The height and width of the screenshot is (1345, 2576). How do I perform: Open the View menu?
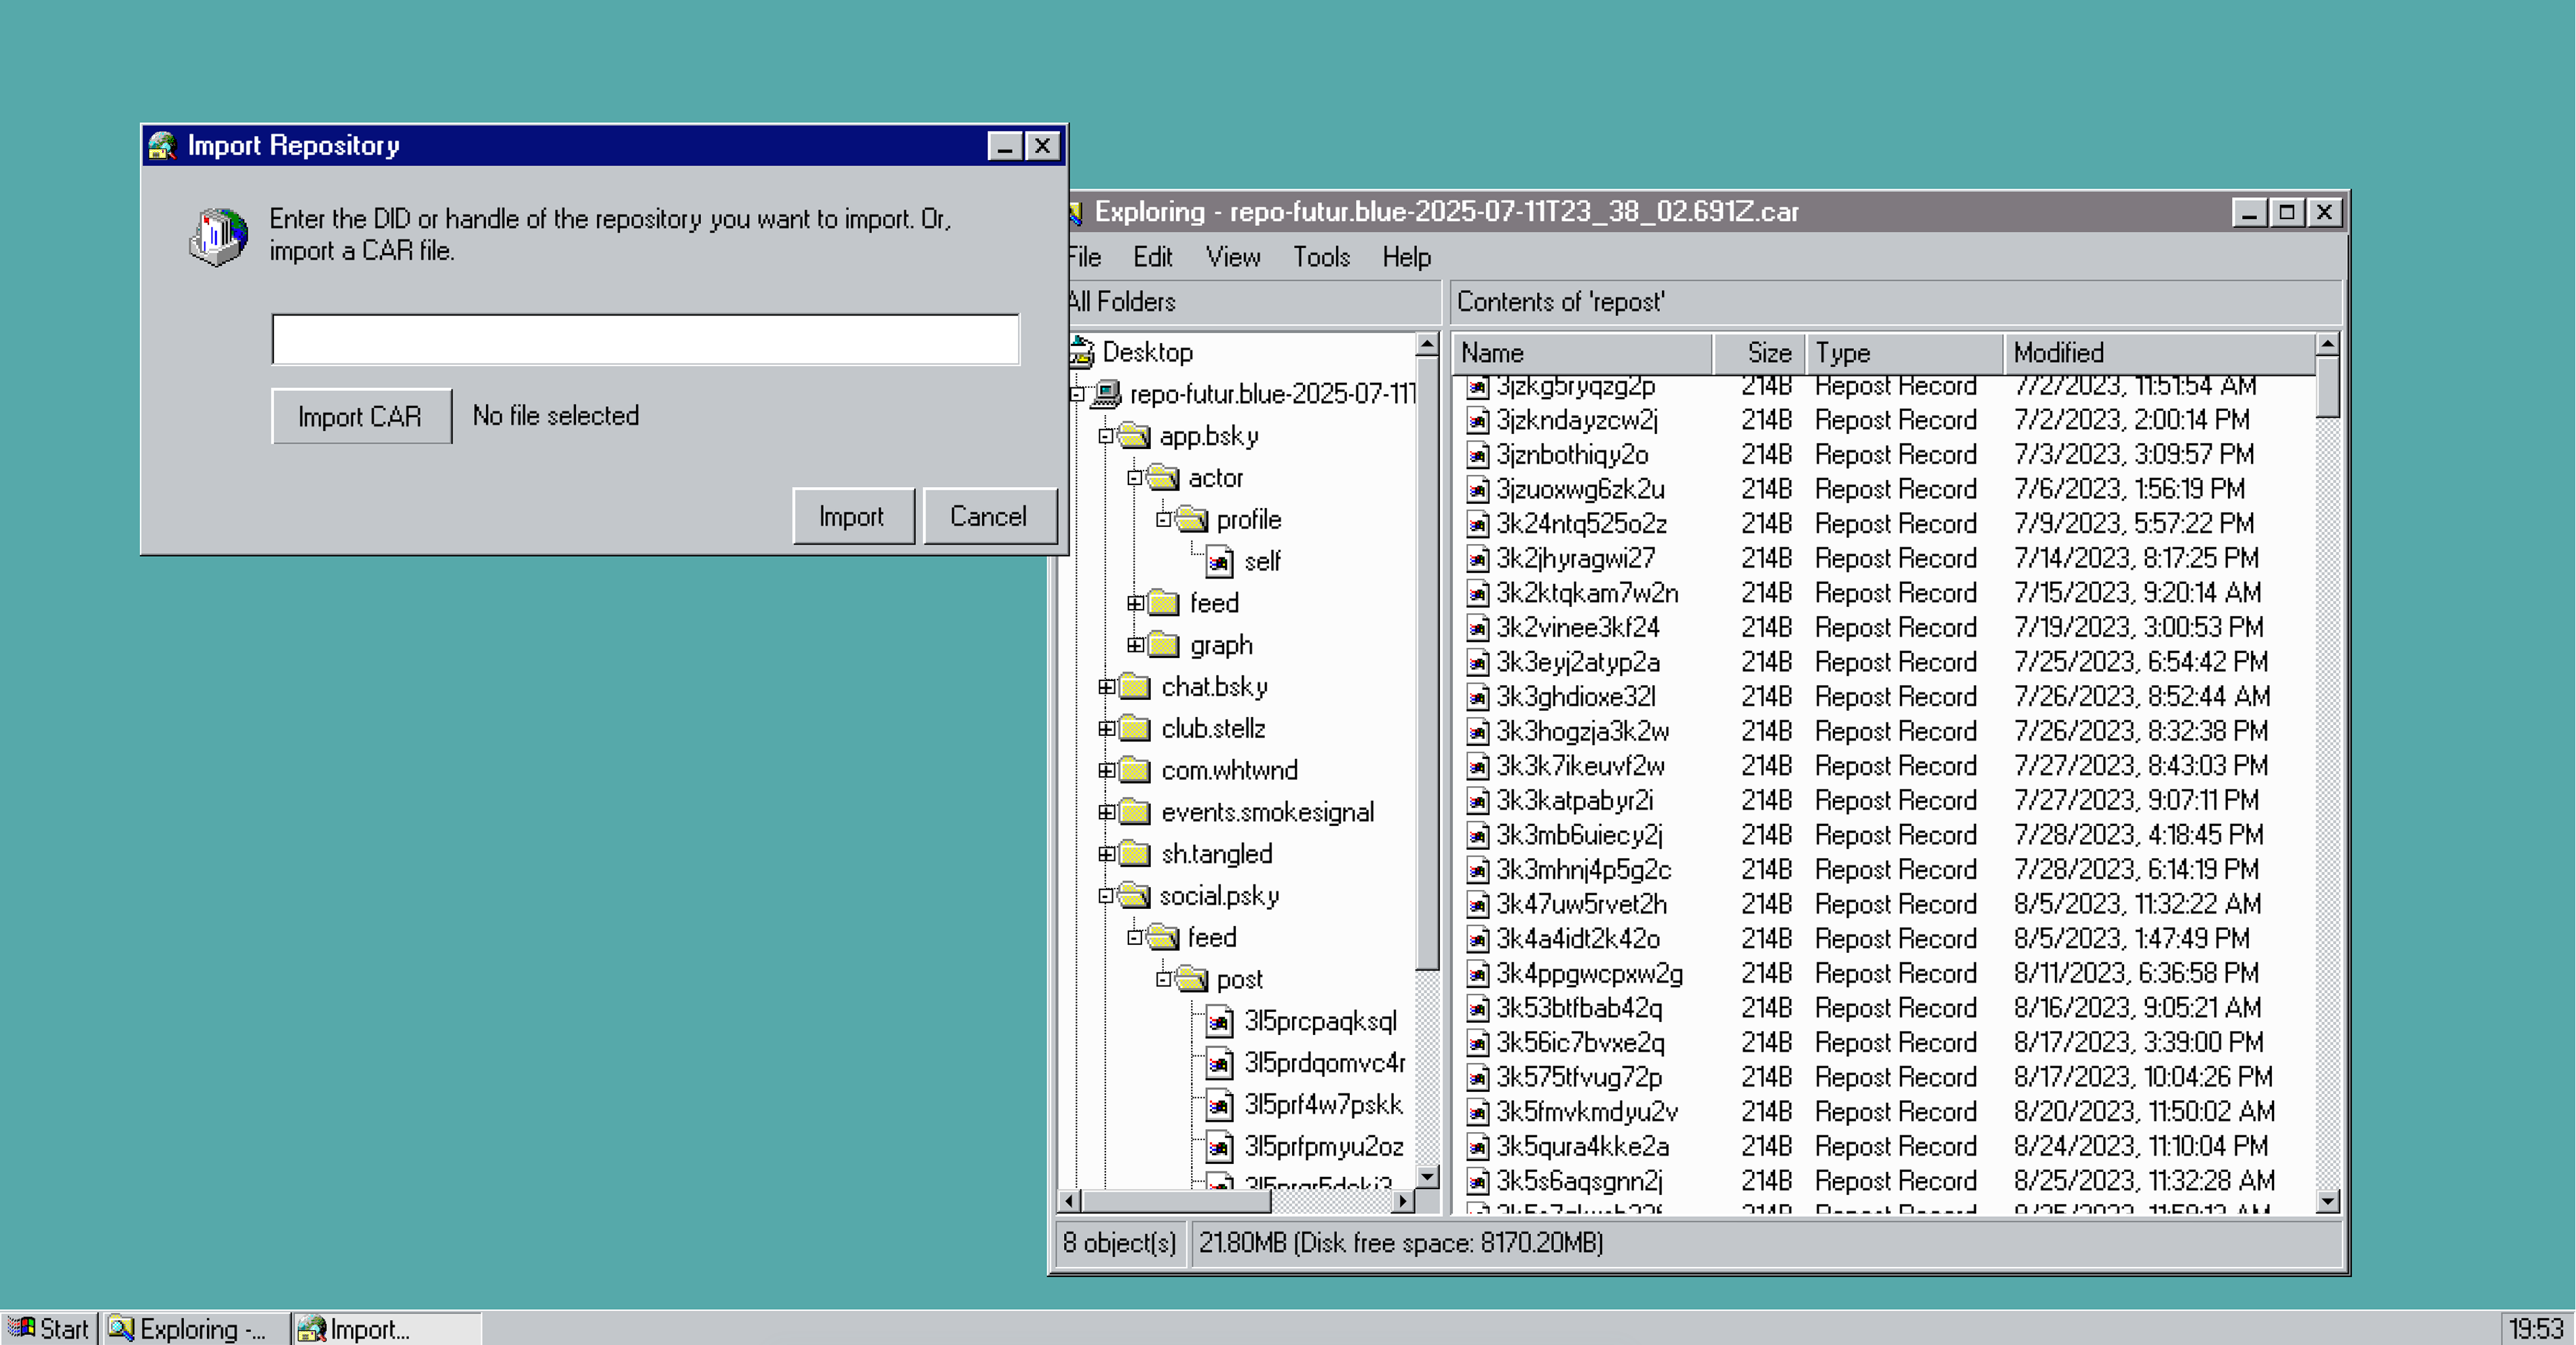pos(1233,257)
